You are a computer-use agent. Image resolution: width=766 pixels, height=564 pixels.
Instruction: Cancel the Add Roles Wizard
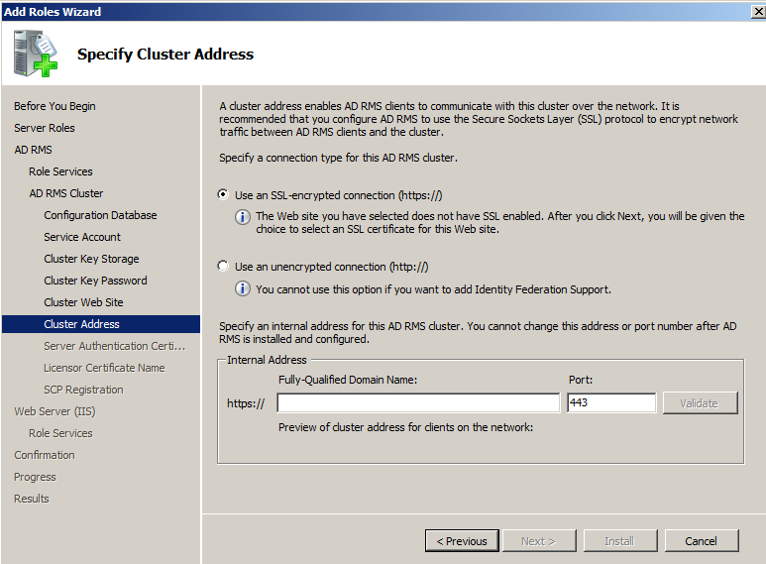[x=701, y=541]
